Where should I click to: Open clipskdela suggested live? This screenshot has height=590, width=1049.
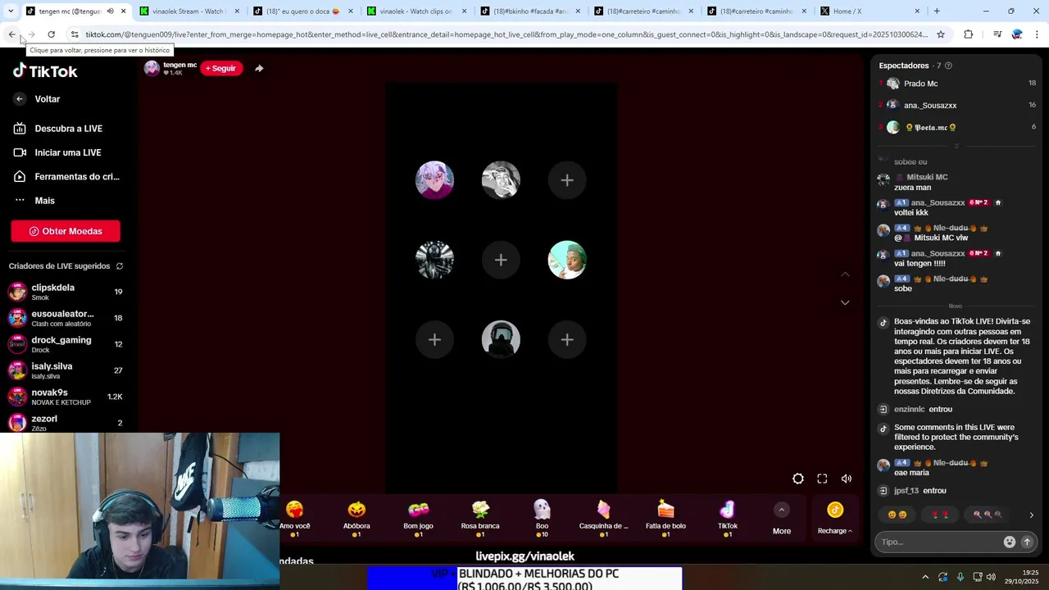point(66,292)
